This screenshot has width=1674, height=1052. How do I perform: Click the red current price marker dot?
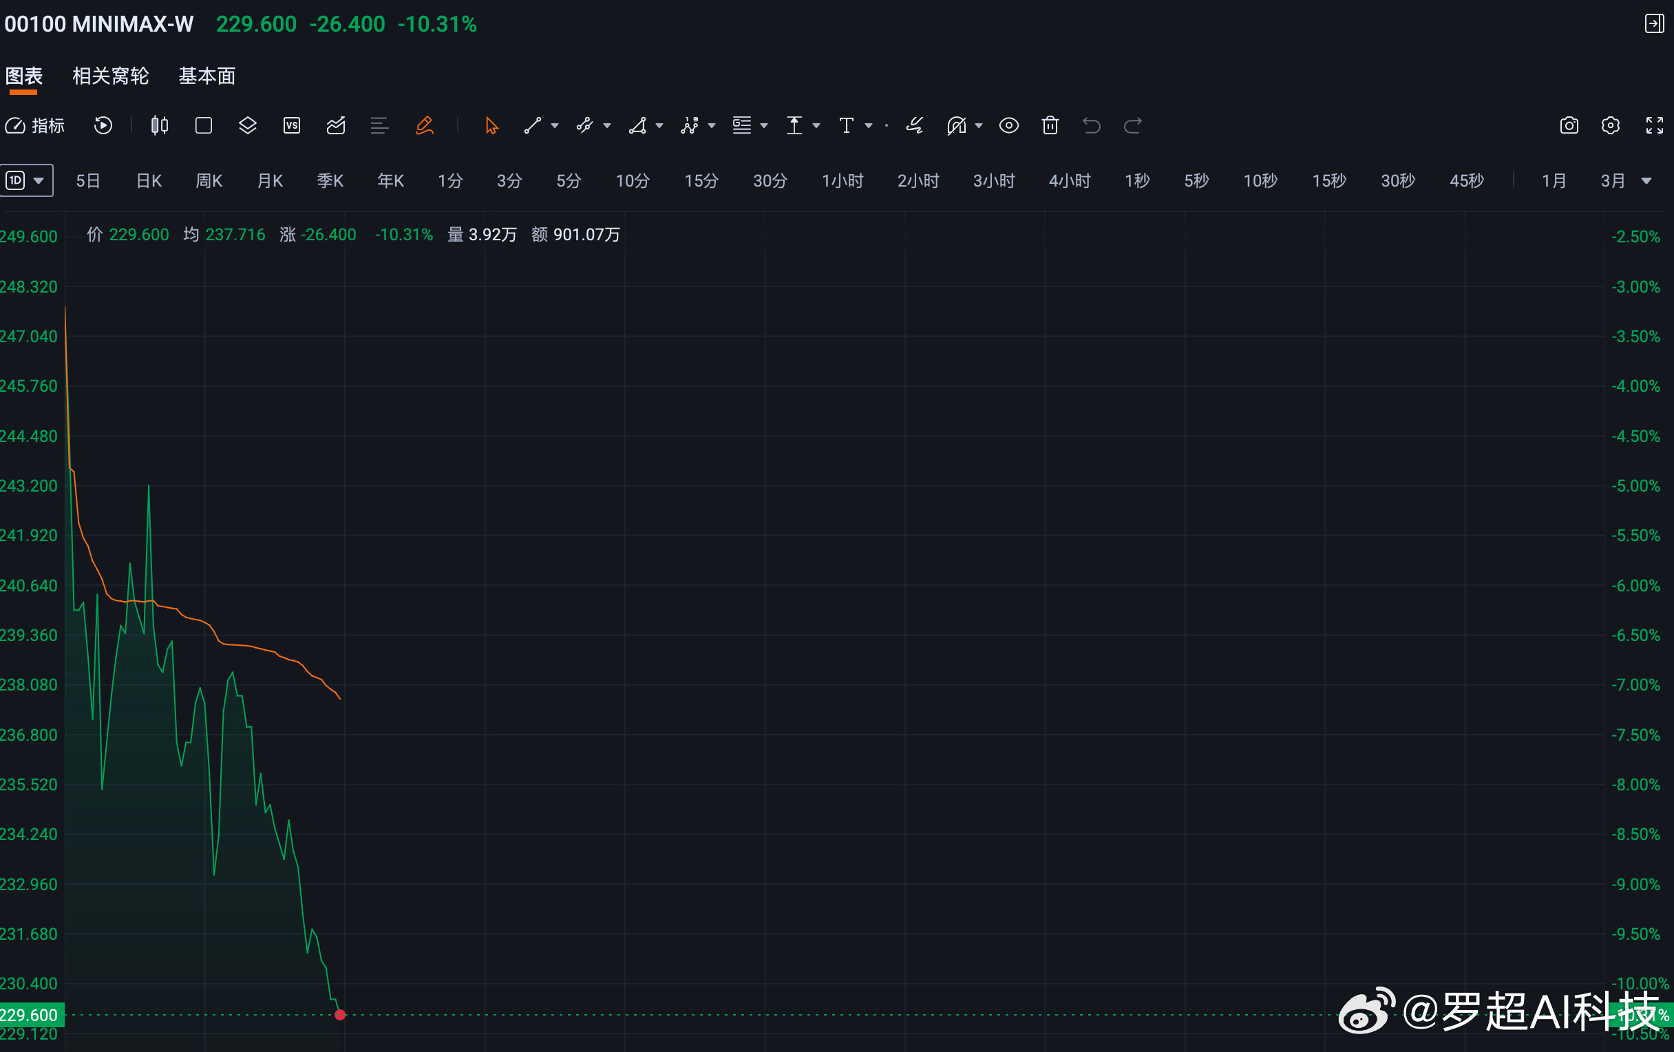point(340,1014)
